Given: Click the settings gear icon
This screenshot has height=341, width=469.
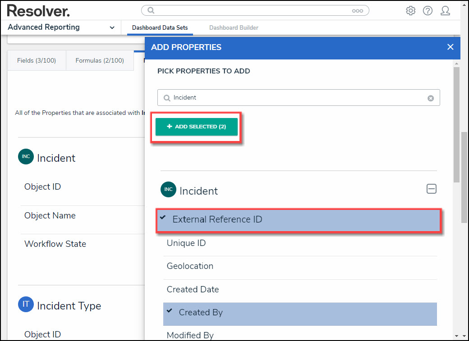Looking at the screenshot, I should pos(410,11).
